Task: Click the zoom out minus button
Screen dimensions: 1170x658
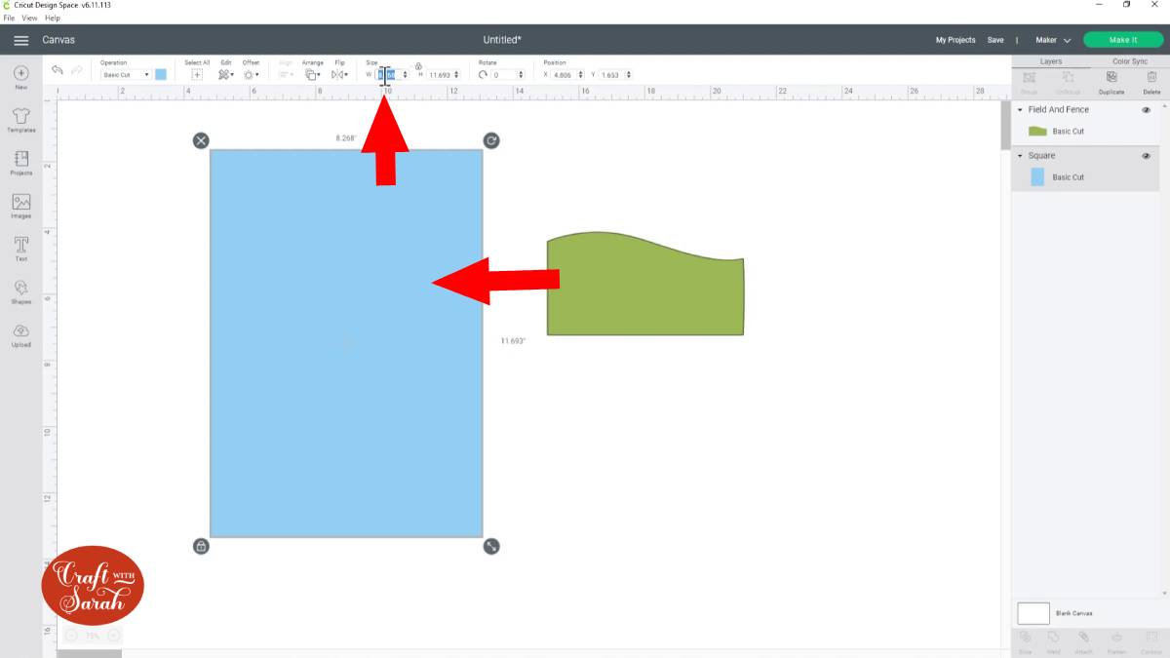Action: [71, 636]
